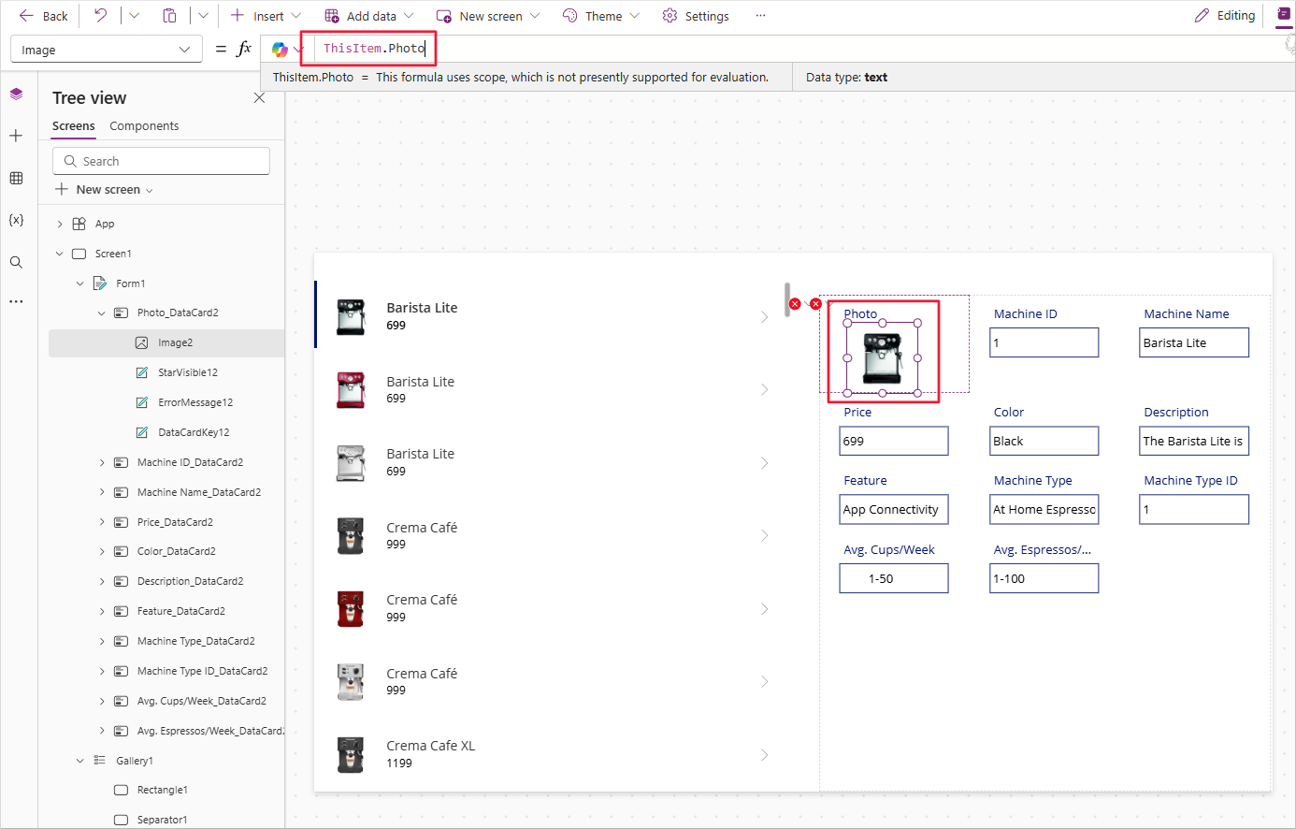Open the Image property dropdown
1296x829 pixels.
point(107,50)
